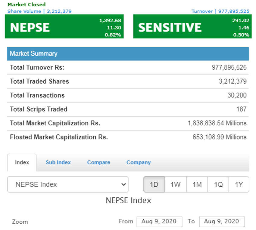The height and width of the screenshot is (230, 256).
Task: Open the NEPSE Index dropdown
Action: 67,184
